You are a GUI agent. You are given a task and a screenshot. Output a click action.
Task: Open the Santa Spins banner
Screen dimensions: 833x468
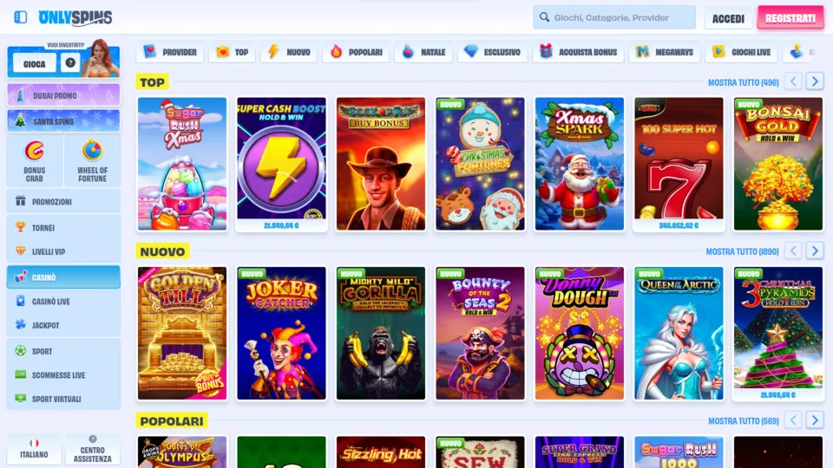point(63,121)
